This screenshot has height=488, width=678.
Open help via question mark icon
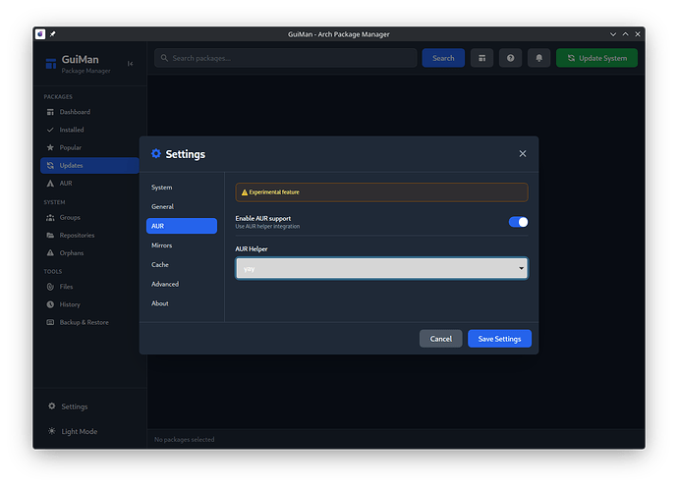coord(510,58)
